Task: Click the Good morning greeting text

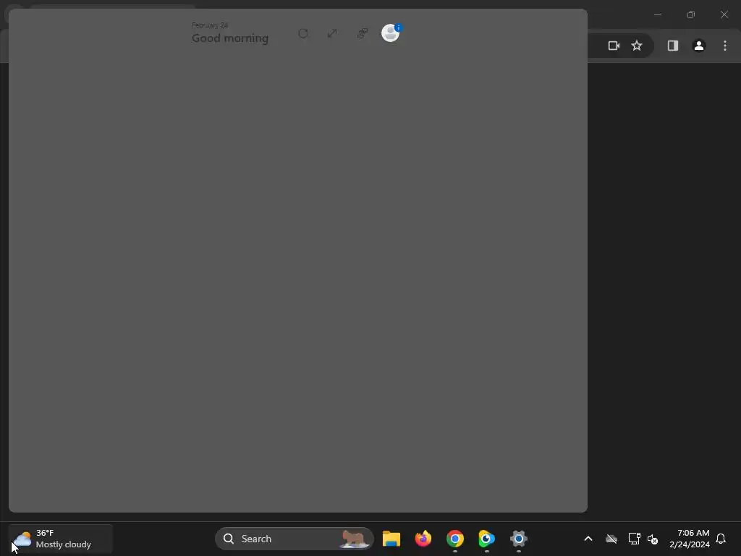Action: coord(230,38)
